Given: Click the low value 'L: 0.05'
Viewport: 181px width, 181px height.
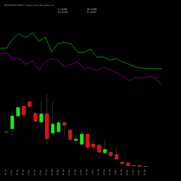Looking at the screenshot, I should tap(92, 12).
